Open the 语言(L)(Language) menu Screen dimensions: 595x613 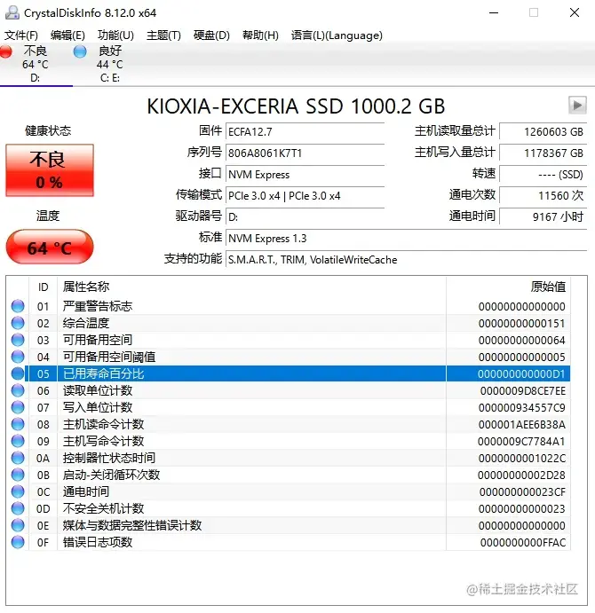pos(337,35)
